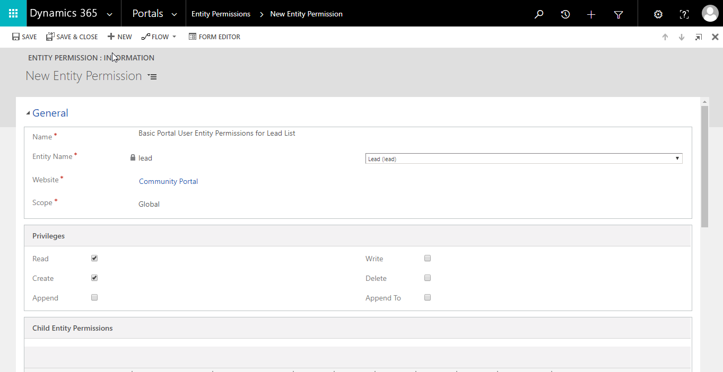Open the app launcher waffle icon
The image size is (723, 372).
coord(13,14)
